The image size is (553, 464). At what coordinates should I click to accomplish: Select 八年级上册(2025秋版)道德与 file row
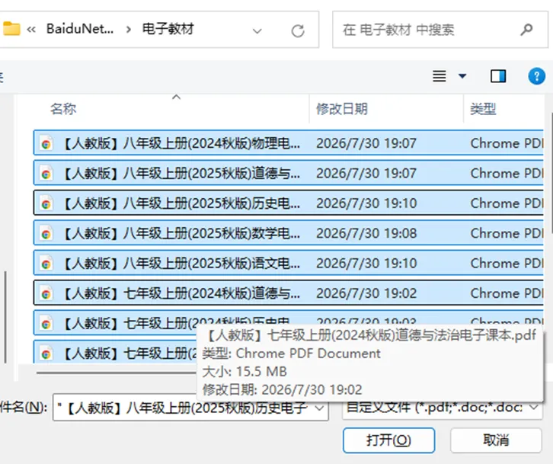288,173
